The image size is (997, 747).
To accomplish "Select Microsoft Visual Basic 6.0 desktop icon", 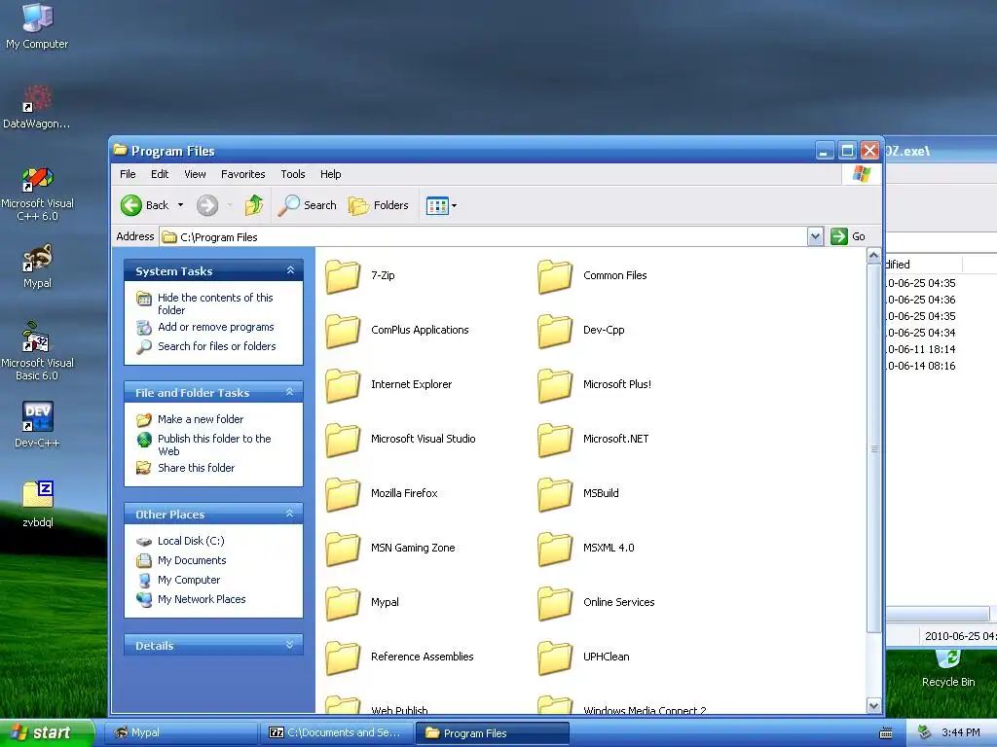I will pos(37,338).
